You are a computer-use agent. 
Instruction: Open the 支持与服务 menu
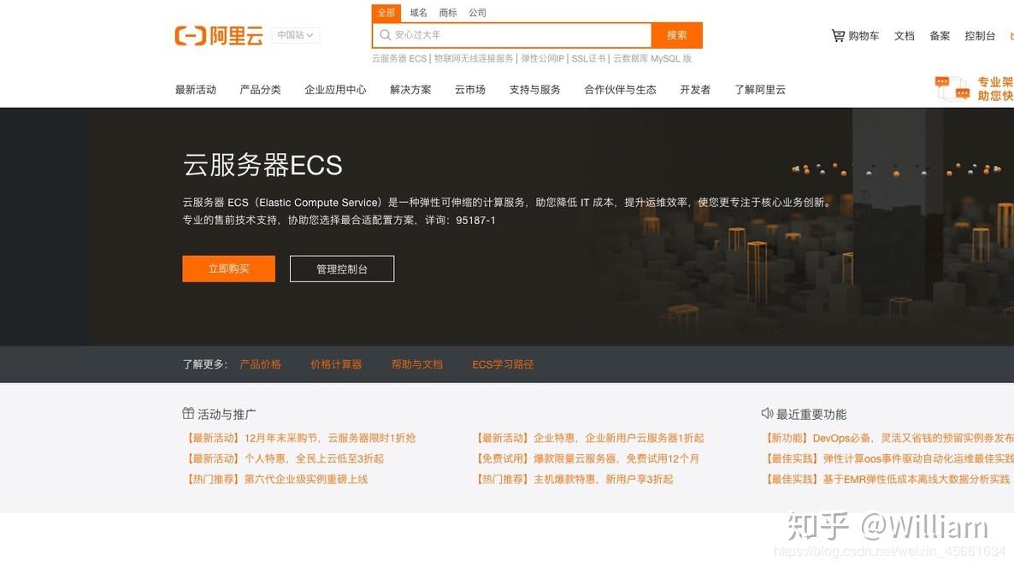coord(534,90)
